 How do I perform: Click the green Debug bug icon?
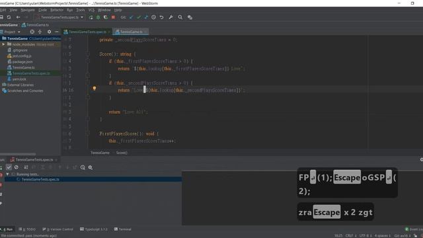pyautogui.click(x=98, y=17)
